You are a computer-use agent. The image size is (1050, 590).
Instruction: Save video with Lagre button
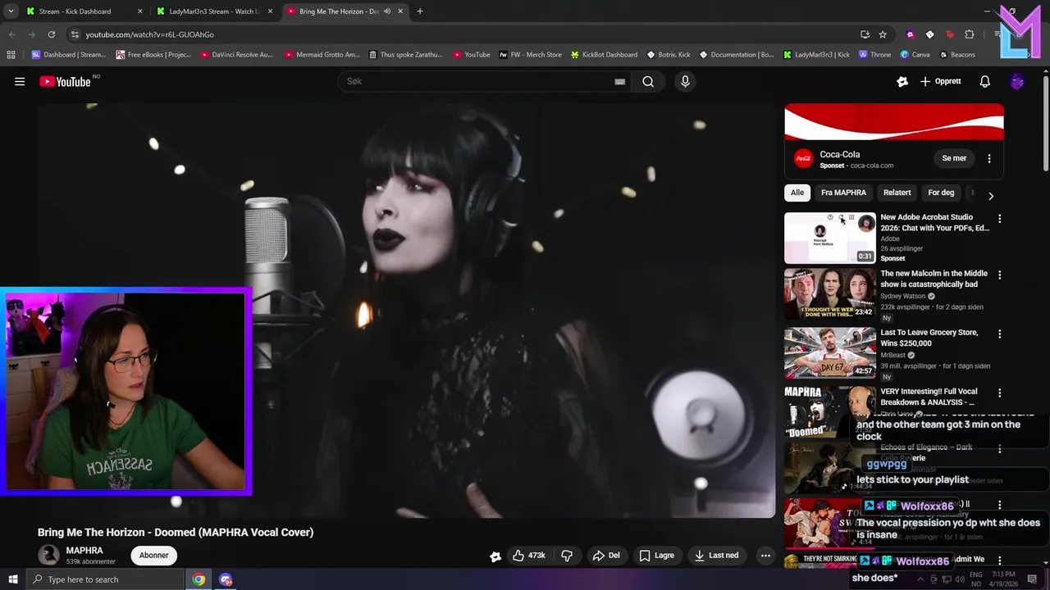656,555
